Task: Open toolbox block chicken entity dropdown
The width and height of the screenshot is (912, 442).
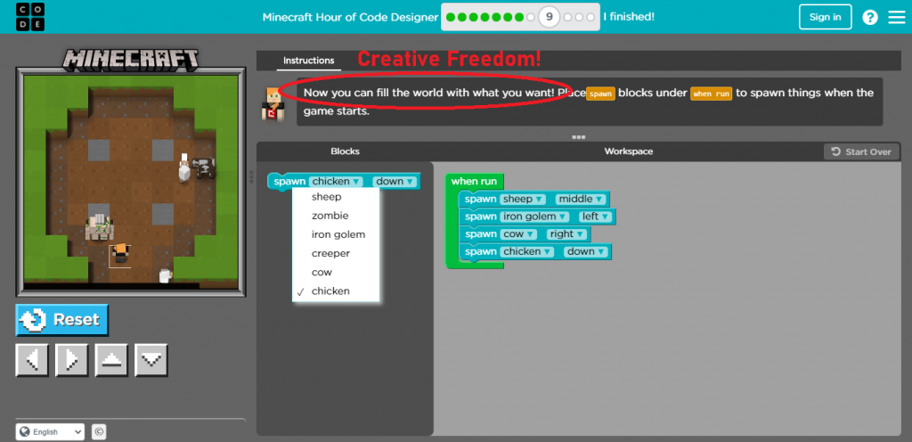Action: (x=336, y=182)
